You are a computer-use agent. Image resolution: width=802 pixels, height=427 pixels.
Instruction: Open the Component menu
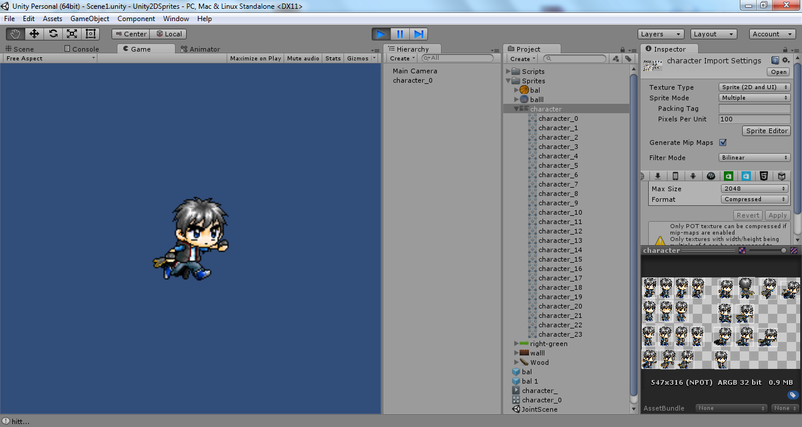tap(136, 19)
